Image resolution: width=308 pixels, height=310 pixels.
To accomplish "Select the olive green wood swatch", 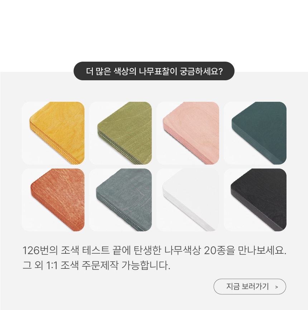I will click(x=120, y=133).
